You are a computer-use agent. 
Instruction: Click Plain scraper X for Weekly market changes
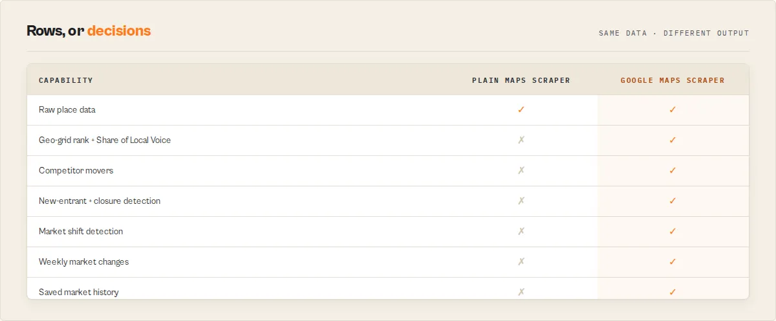coord(521,261)
